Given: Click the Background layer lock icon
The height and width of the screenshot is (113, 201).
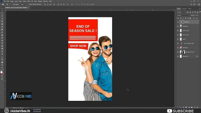Looking at the screenshot, I should pos(197,56).
